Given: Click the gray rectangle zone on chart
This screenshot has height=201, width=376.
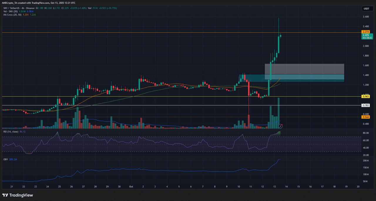Looking at the screenshot, I should pos(304,69).
